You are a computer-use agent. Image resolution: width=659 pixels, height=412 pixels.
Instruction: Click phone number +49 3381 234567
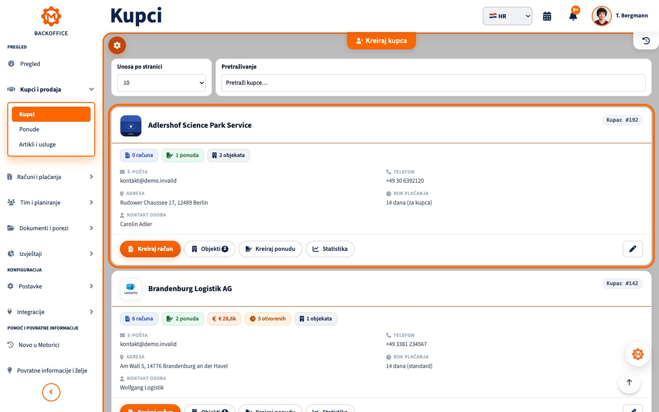tap(406, 344)
